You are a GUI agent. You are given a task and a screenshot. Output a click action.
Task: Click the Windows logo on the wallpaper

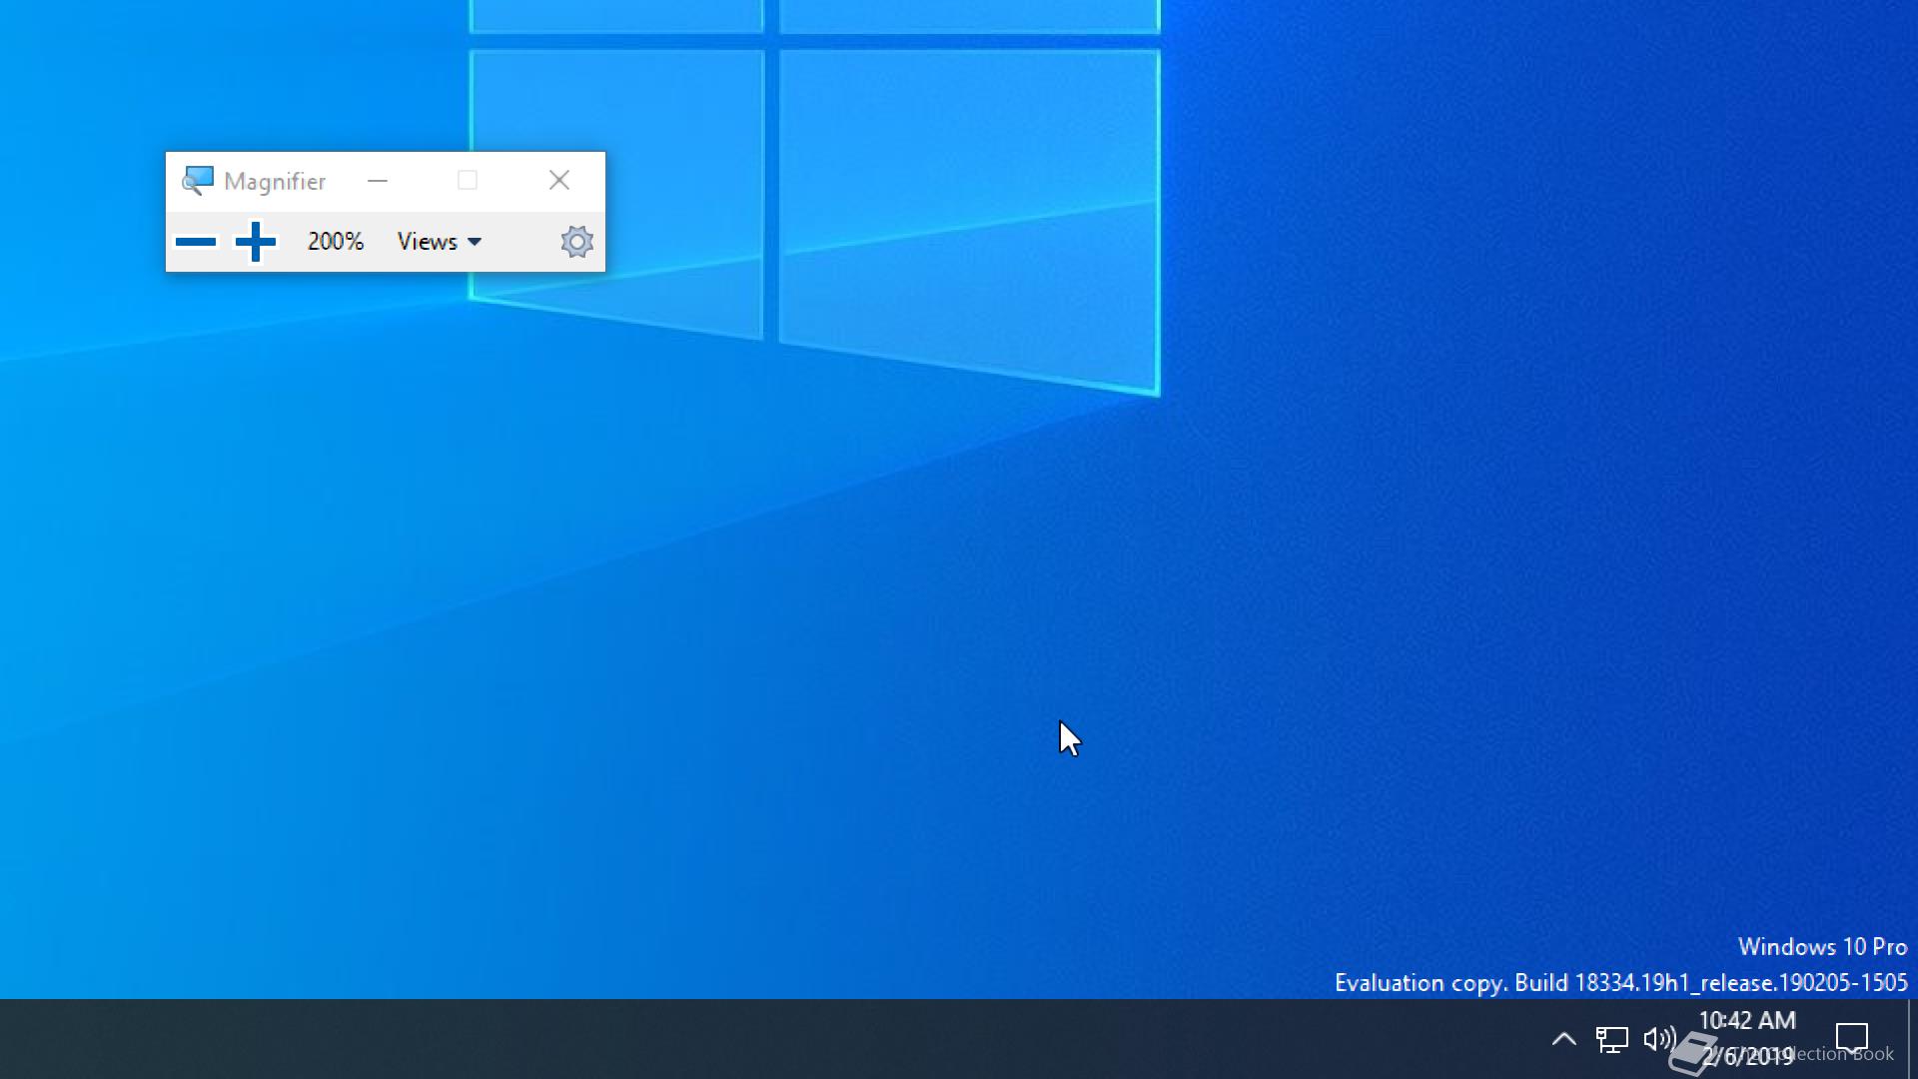(x=814, y=190)
